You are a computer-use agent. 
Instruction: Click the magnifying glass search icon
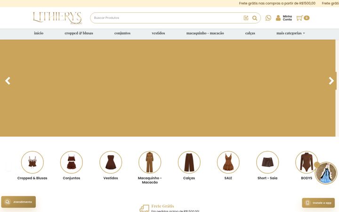click(x=255, y=18)
